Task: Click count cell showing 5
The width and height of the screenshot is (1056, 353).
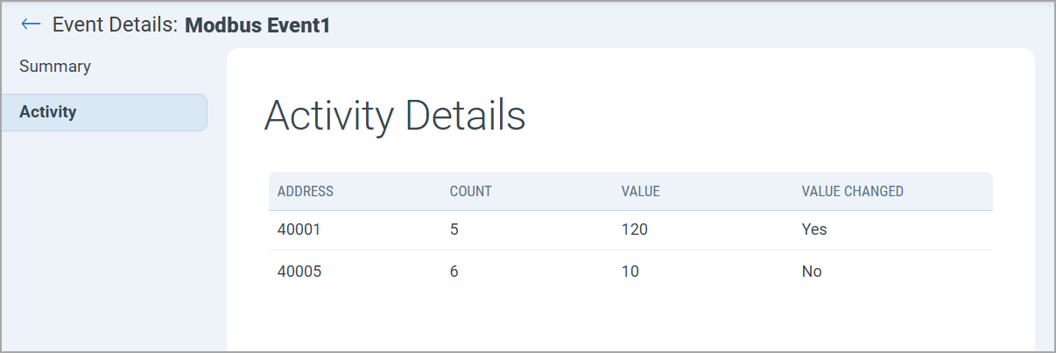Action: click(x=454, y=229)
